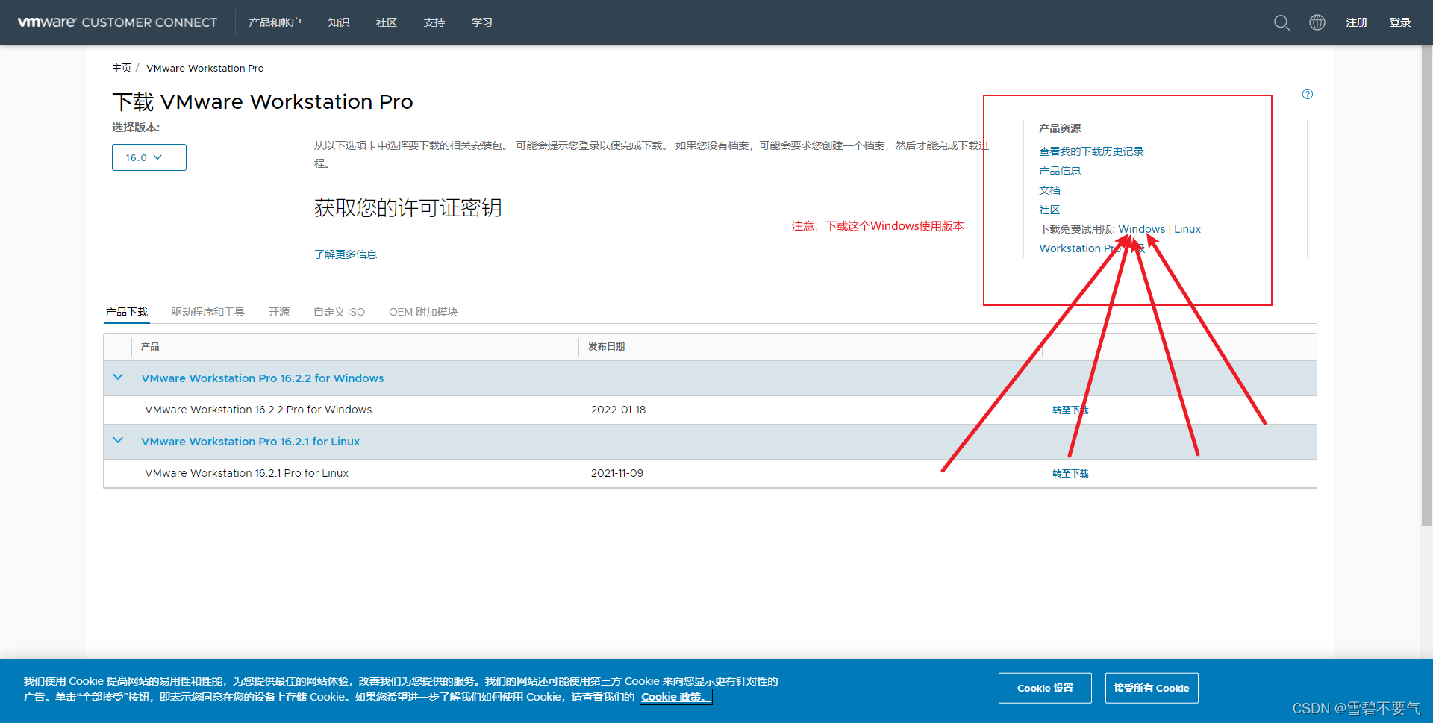Switch to the OEM 附加模块 tab
This screenshot has width=1433, height=723.
point(423,312)
